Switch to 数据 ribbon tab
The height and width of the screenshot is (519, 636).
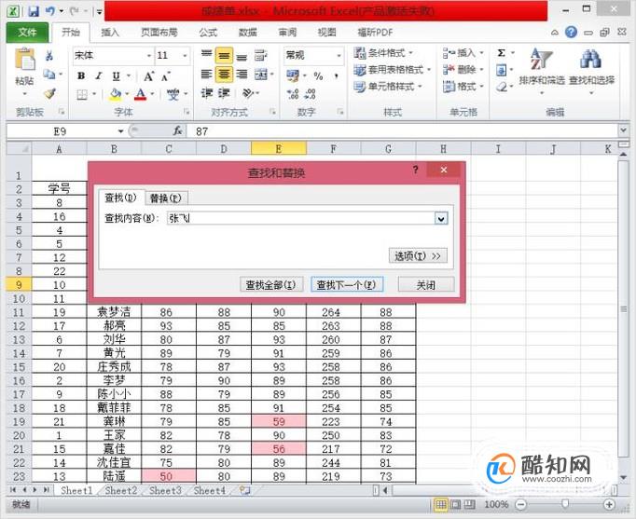click(247, 33)
